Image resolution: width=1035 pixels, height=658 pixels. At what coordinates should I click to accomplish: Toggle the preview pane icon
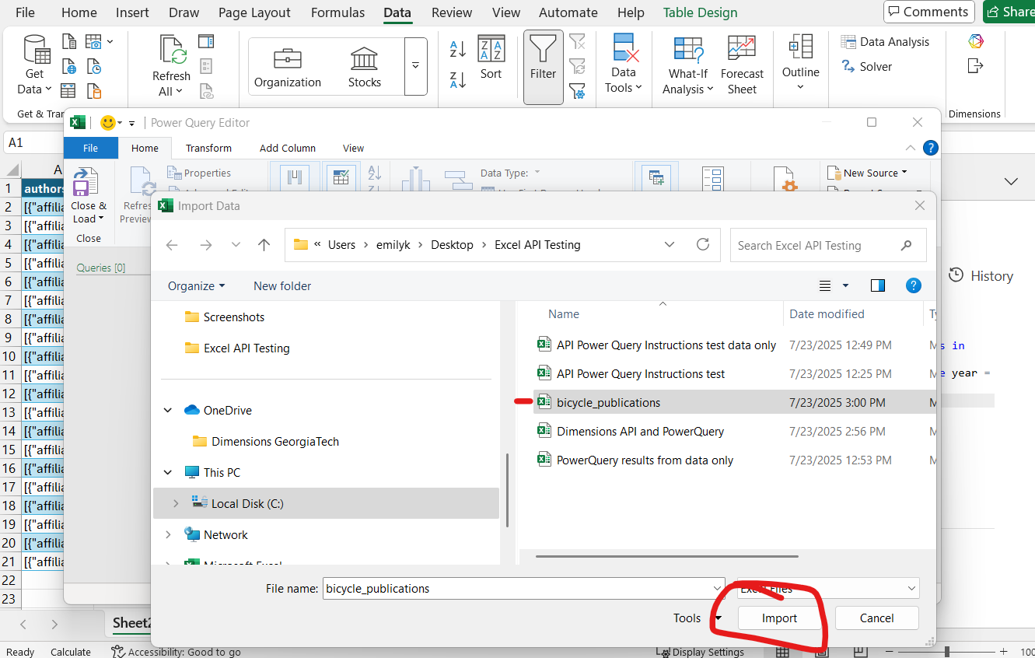(878, 286)
